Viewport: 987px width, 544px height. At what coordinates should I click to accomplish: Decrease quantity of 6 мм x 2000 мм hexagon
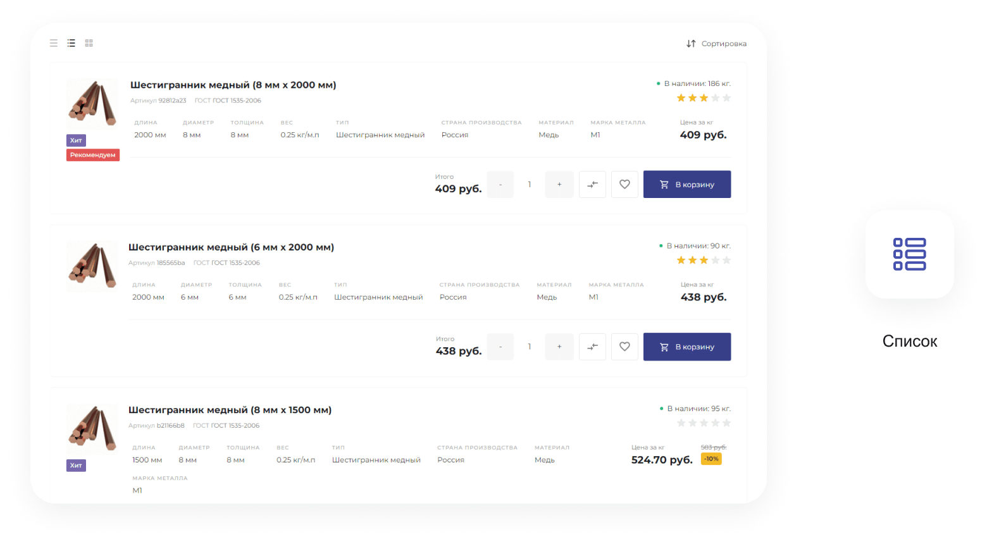click(x=500, y=347)
